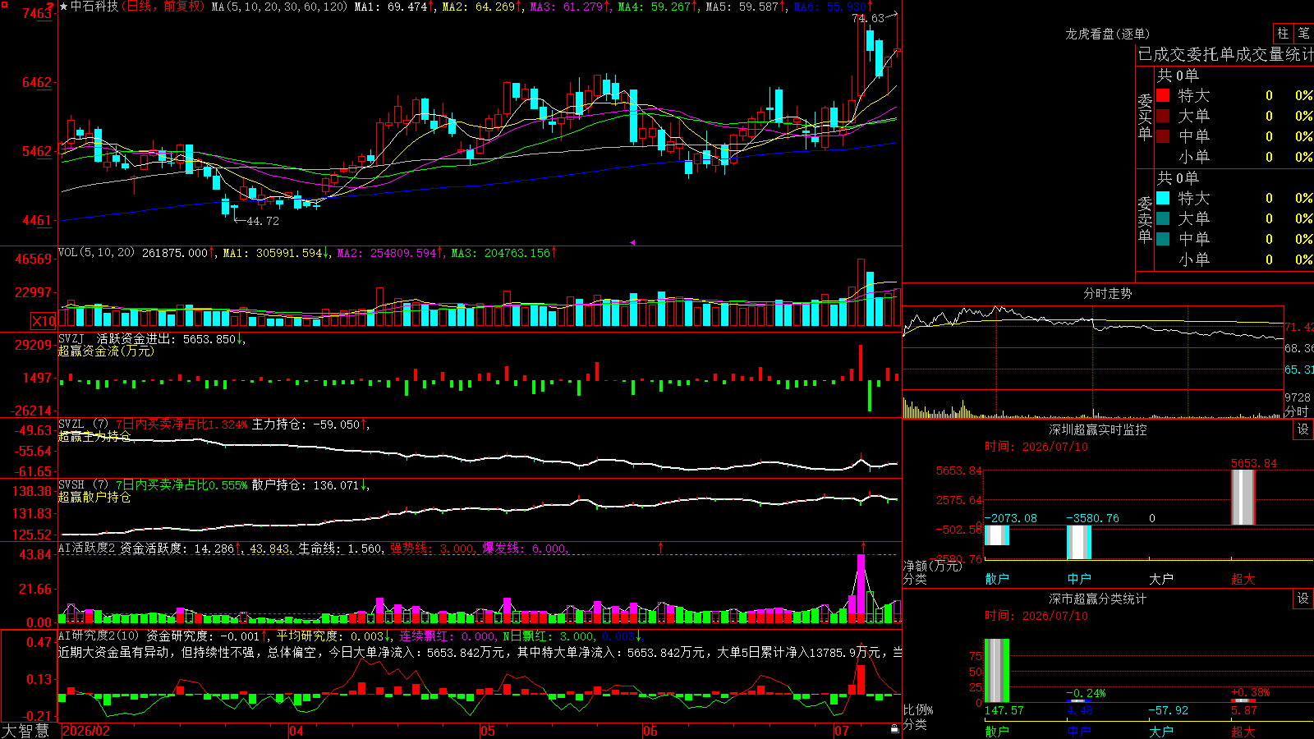Switch 龙虎看盘 to 笔 view
The image size is (1314, 739).
coord(1304,33)
